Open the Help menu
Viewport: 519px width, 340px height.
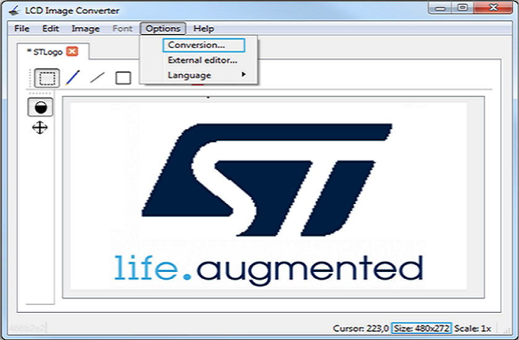pyautogui.click(x=204, y=28)
